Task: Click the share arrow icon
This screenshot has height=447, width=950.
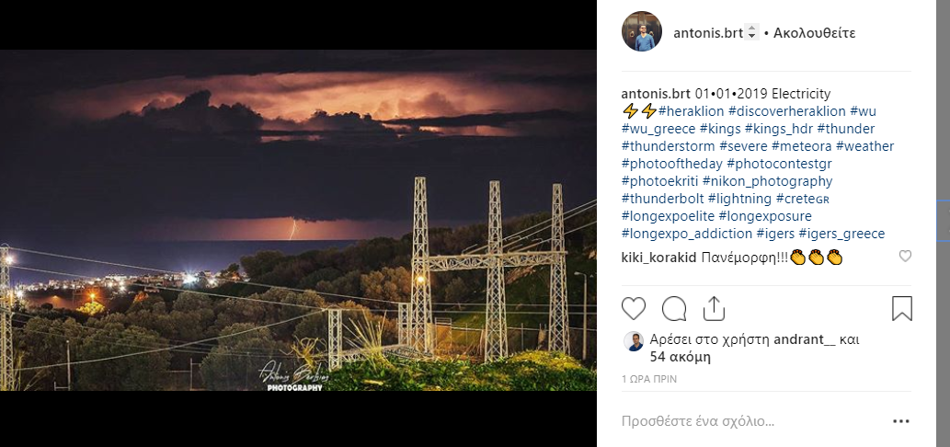Action: (x=715, y=307)
